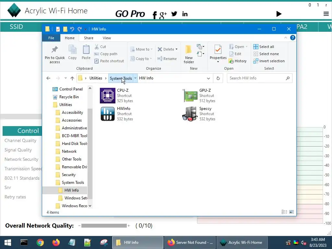Click Overall Network Quality slider bar
This screenshot has height=249, width=332.
coord(104,226)
